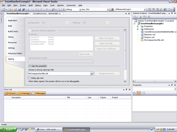The width and height of the screenshot is (177, 132).
Task: Open the active documents list dropdown arrow
Action: point(126,14)
